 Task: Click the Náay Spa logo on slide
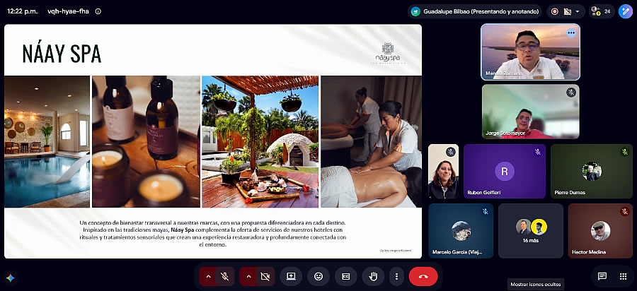pos(388,54)
